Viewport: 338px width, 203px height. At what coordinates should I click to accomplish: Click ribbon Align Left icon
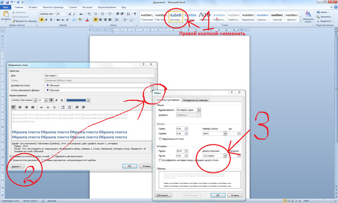point(96,20)
